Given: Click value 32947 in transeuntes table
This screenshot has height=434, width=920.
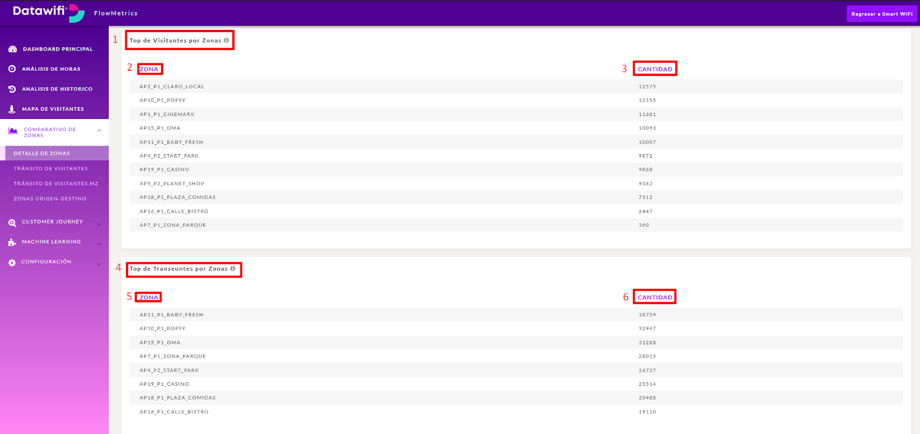Looking at the screenshot, I should [x=647, y=329].
